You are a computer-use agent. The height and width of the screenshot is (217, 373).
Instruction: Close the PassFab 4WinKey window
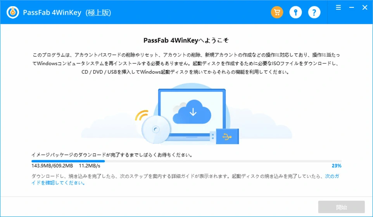(365, 8)
